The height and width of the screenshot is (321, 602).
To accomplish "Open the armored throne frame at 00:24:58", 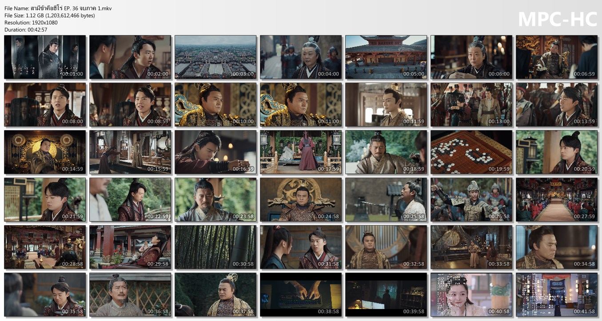I will click(301, 200).
